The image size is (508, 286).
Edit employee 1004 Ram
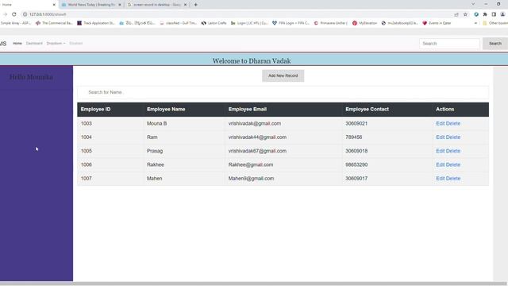point(441,137)
